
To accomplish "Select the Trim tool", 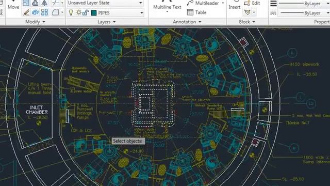I will pos(55,3).
